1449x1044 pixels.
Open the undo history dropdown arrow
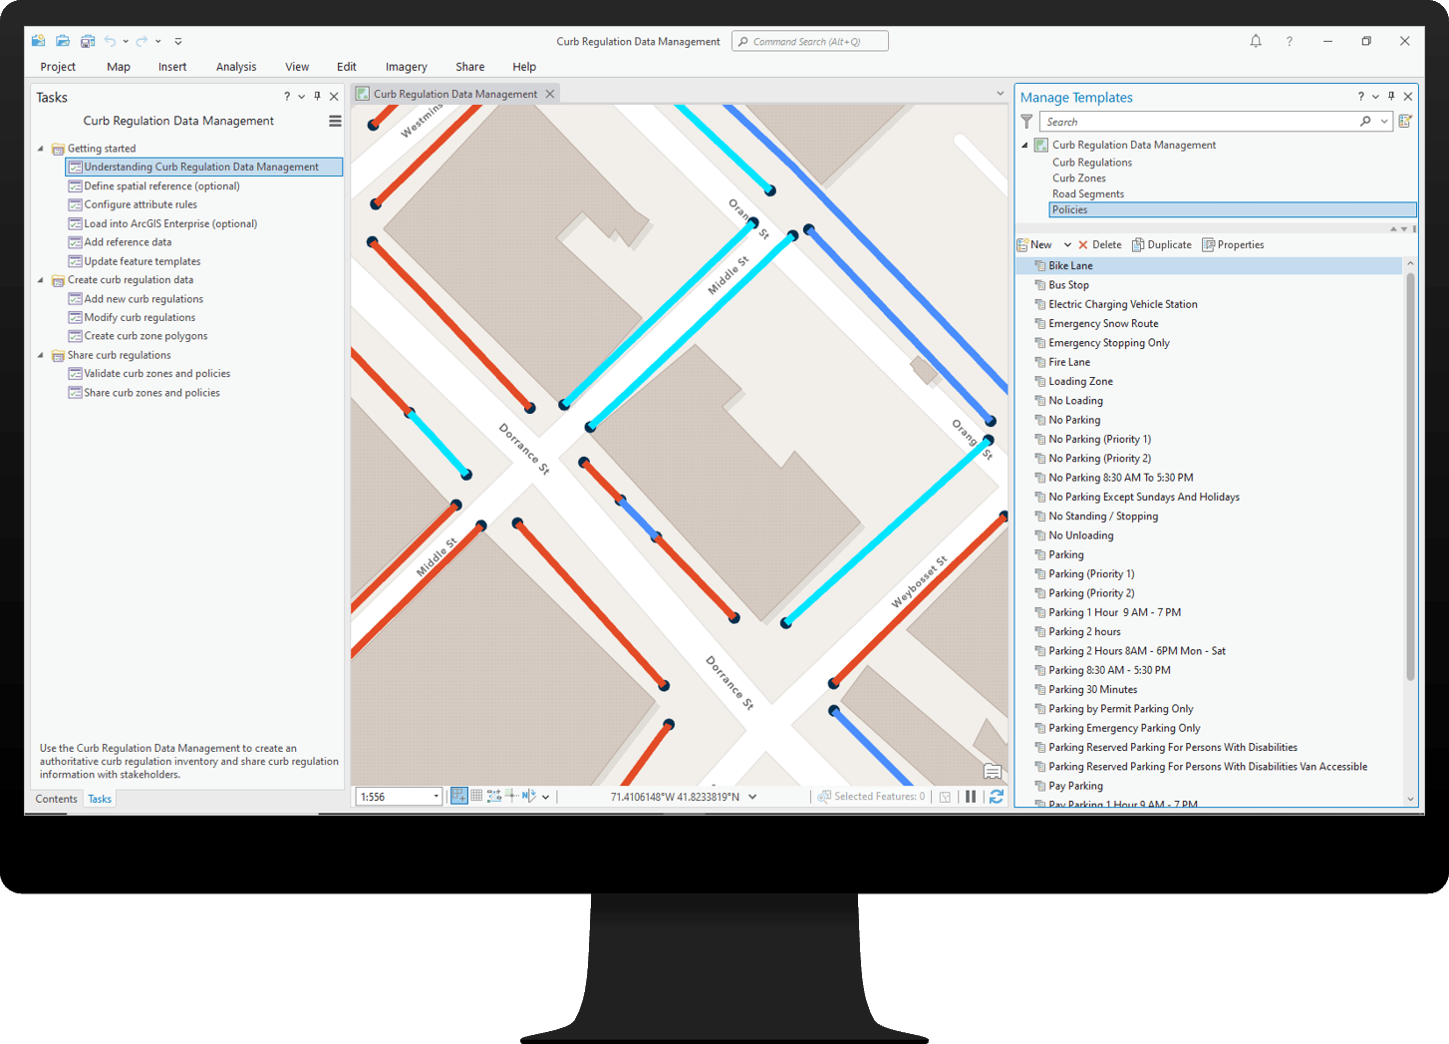click(126, 41)
